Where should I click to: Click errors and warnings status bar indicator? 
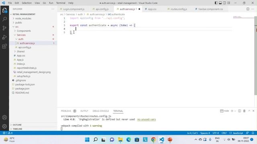pyautogui.click(x=8, y=133)
